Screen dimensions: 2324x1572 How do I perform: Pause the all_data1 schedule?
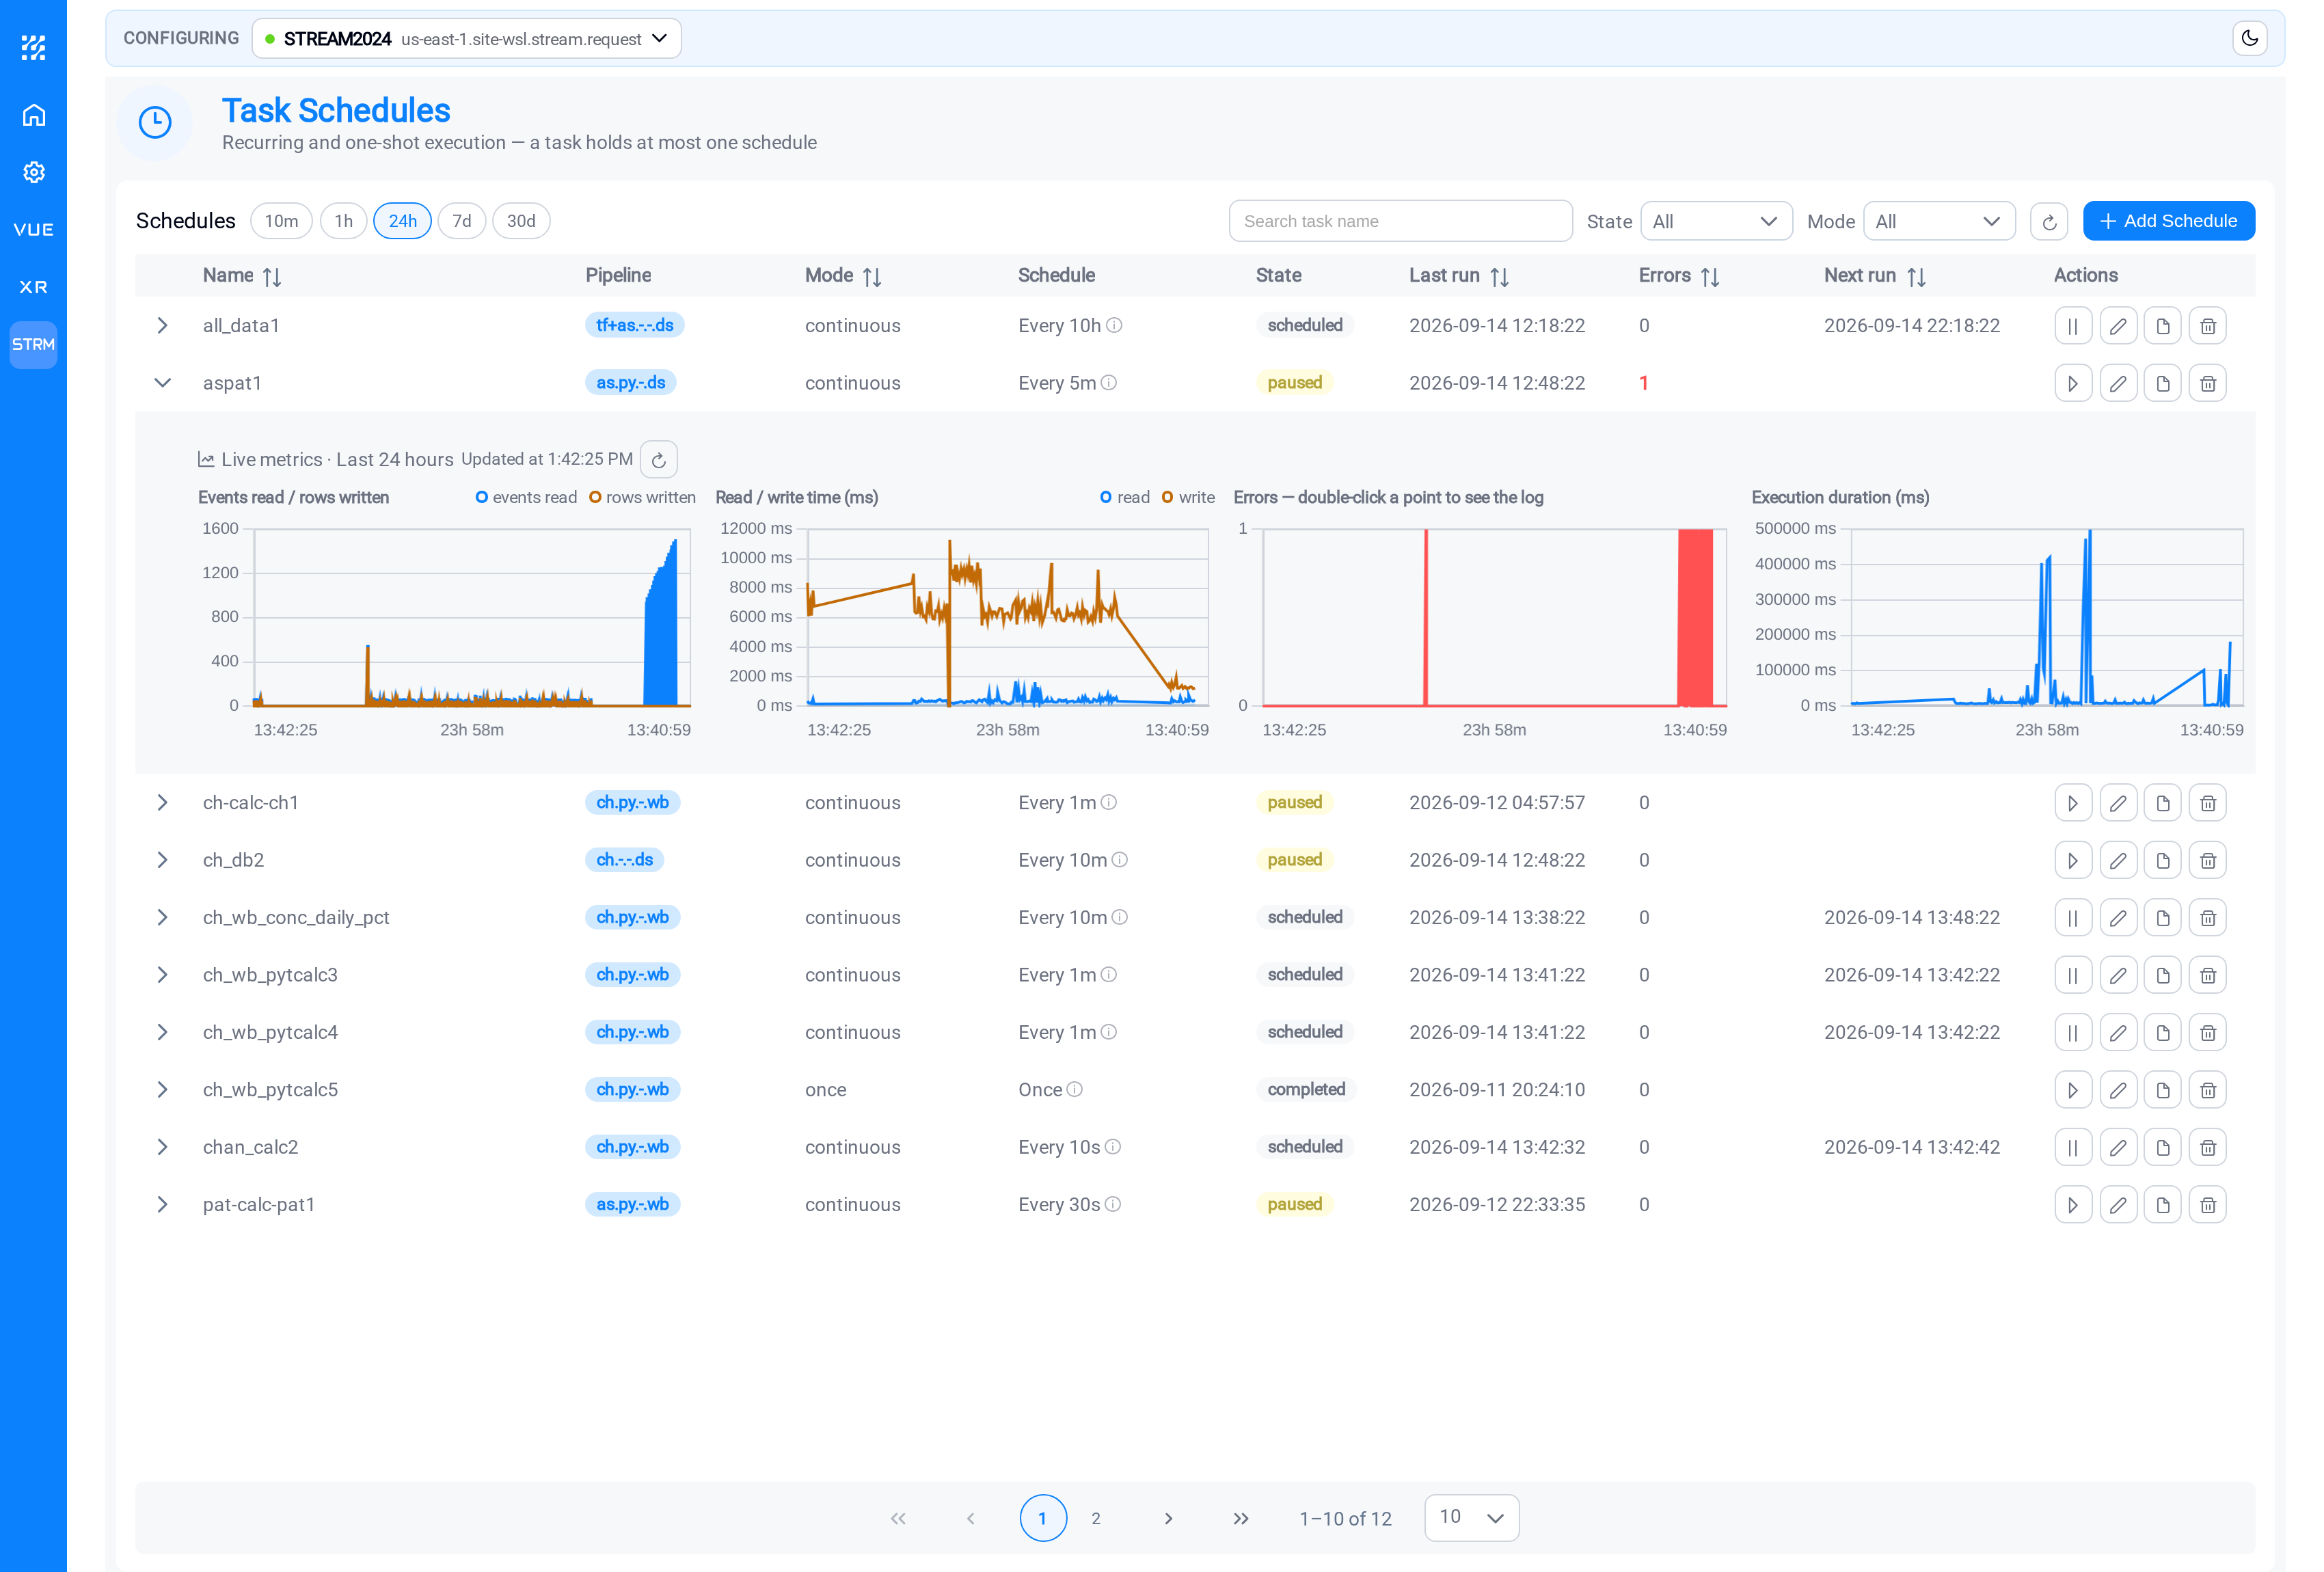point(2073,326)
